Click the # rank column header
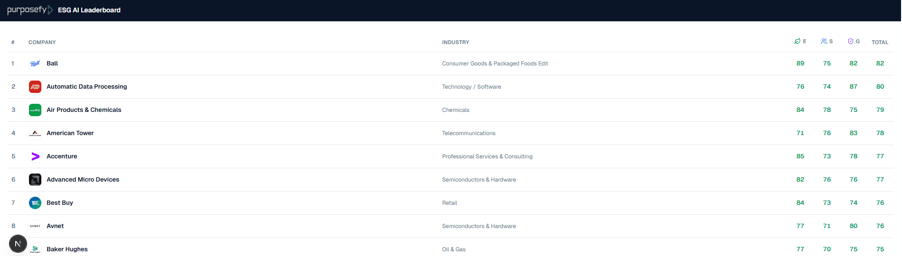Image resolution: width=902 pixels, height=256 pixels. click(13, 42)
